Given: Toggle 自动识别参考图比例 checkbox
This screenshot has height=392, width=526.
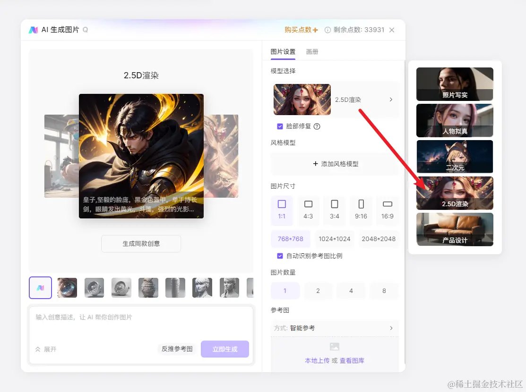Looking at the screenshot, I should pos(280,256).
